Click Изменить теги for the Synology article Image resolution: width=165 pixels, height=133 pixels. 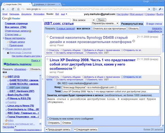pos(94,53)
